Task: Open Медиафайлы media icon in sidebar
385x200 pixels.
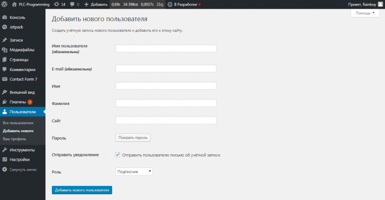Action: (4, 50)
